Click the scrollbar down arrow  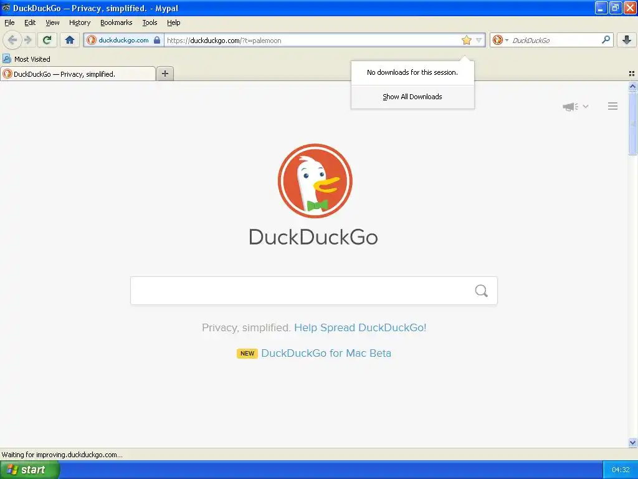[632, 442]
